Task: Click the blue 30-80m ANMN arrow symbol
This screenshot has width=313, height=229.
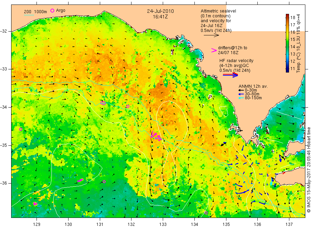Action: (241, 94)
